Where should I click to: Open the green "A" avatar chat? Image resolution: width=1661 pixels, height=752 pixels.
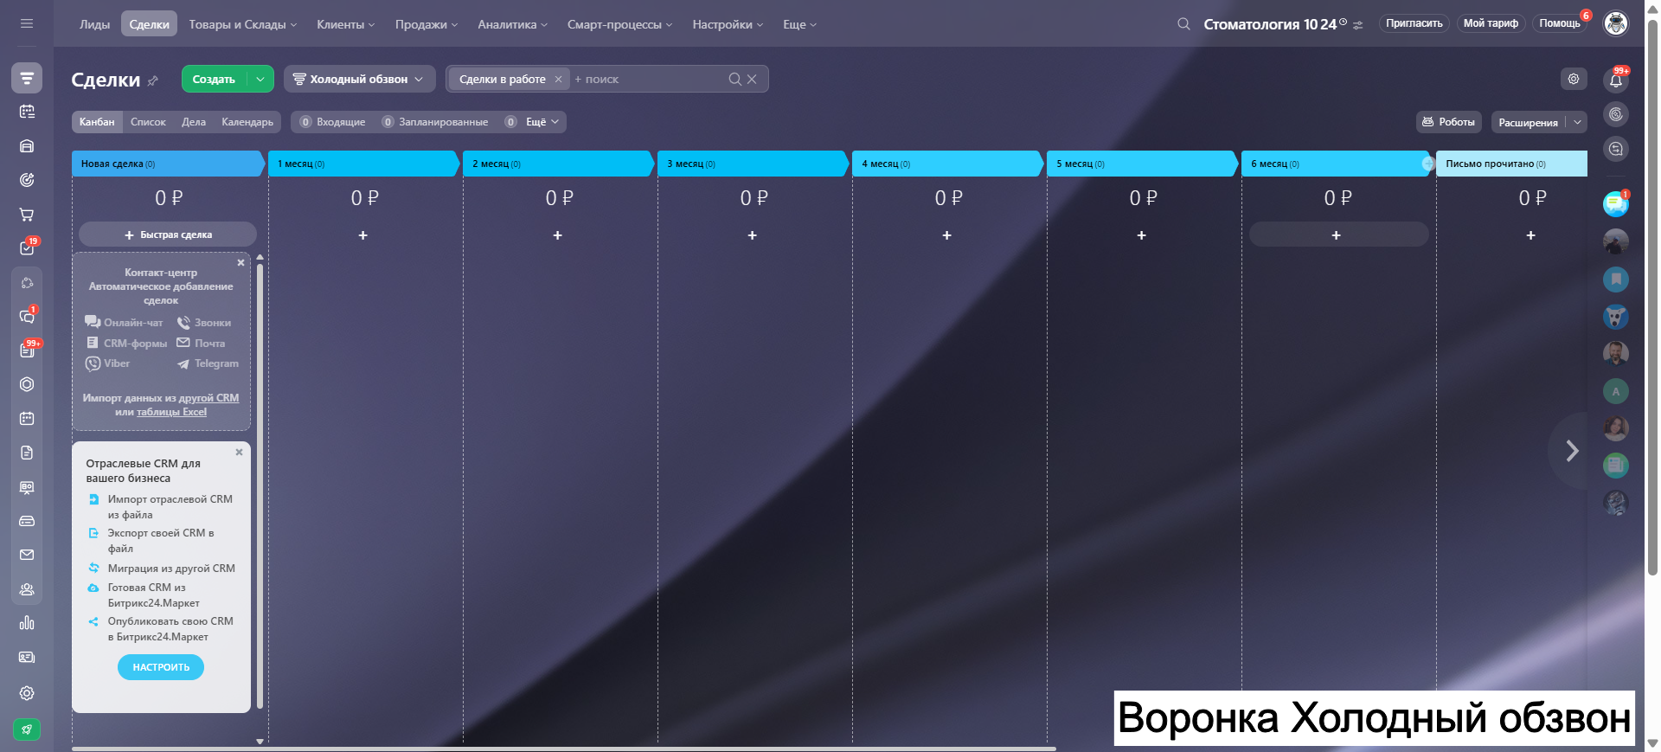[1615, 391]
